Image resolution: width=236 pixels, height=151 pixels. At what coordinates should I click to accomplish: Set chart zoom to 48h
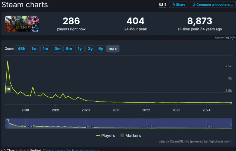coord(21,49)
